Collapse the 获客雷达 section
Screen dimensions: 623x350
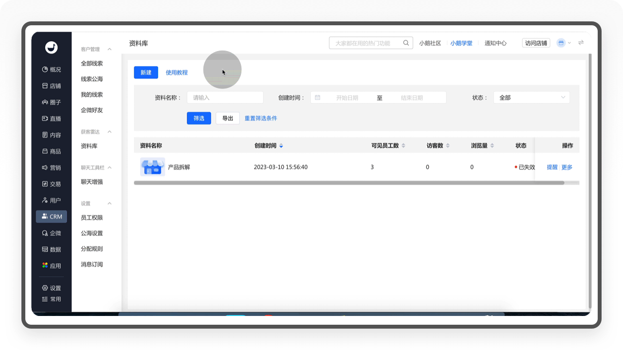110,132
